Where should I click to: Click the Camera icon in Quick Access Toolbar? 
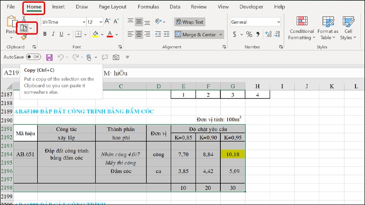[x=116, y=57]
